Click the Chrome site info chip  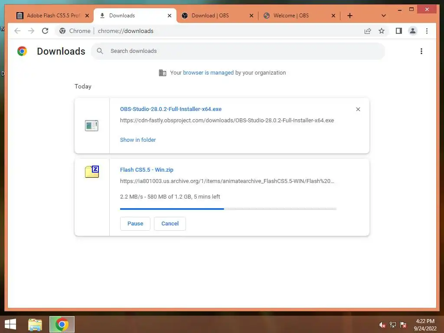click(x=75, y=31)
